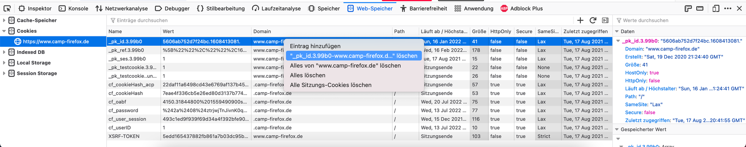Collapse the Daten section in sidebar

tap(617, 31)
